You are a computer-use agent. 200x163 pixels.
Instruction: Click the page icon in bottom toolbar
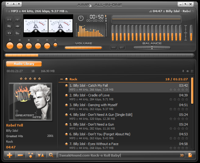[x=190, y=155]
